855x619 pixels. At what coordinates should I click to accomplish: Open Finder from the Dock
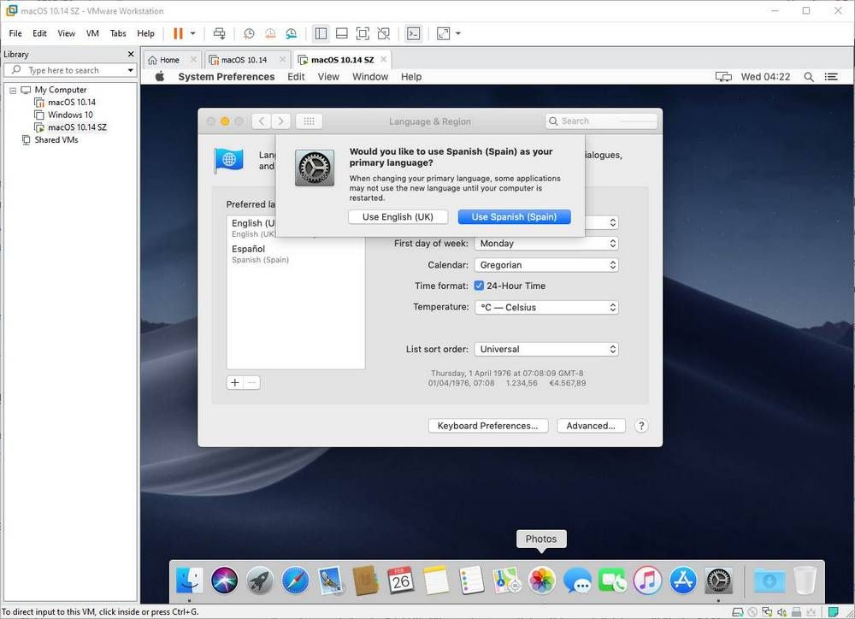[x=189, y=581]
